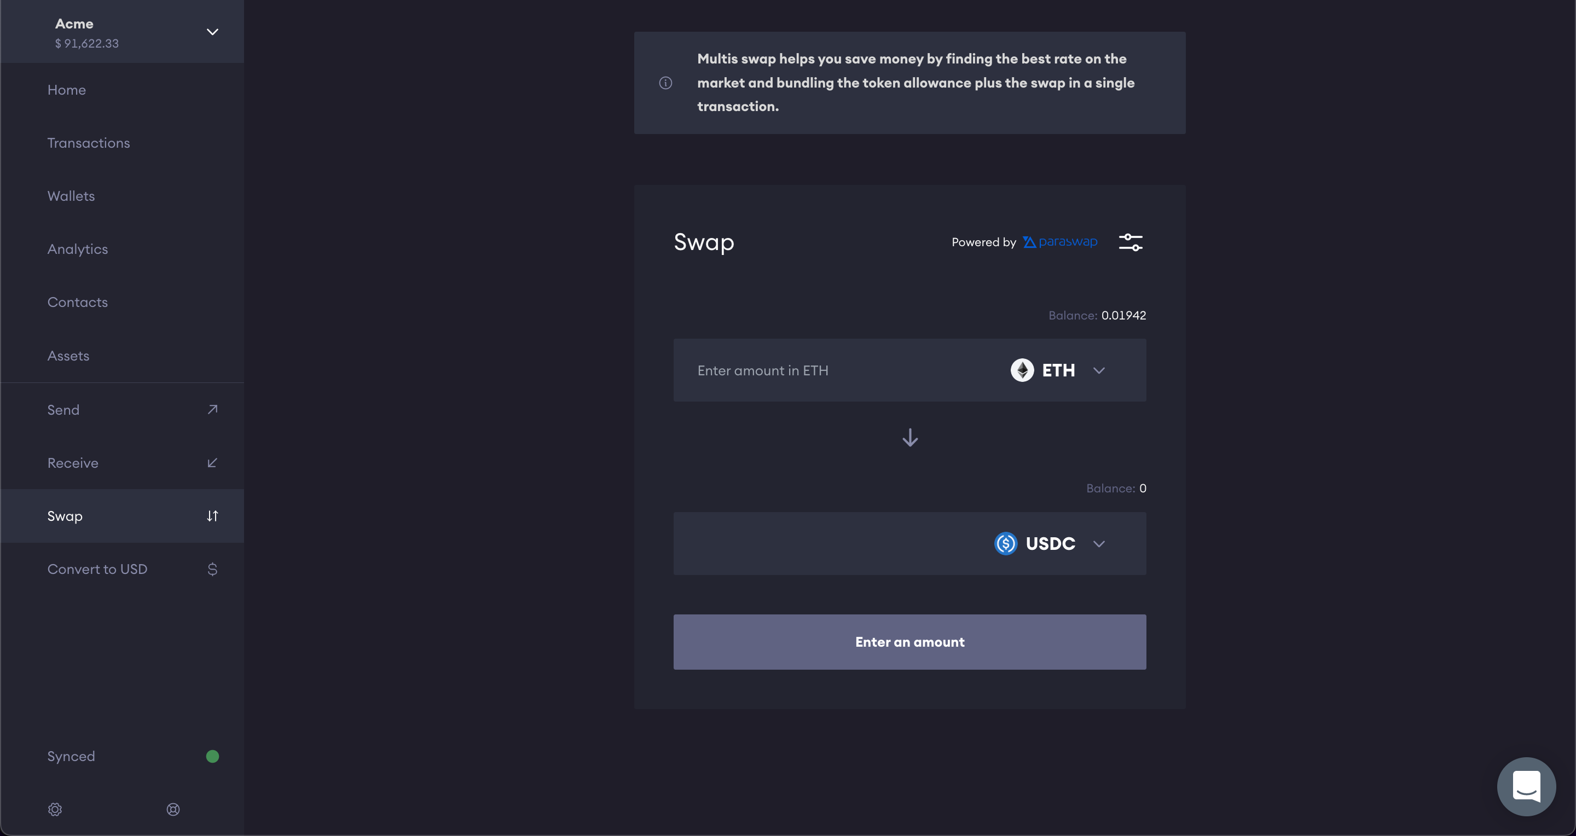Screen dimensions: 1576x836
Task: Open the USDC token selector dropdown
Action: pos(1099,544)
